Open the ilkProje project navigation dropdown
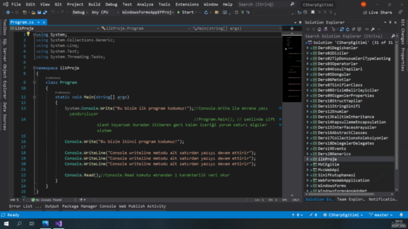This screenshot has height=229, width=408. tap(55, 28)
